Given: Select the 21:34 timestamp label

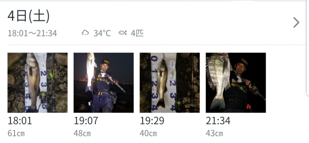Looking at the screenshot, I should pos(218,121).
